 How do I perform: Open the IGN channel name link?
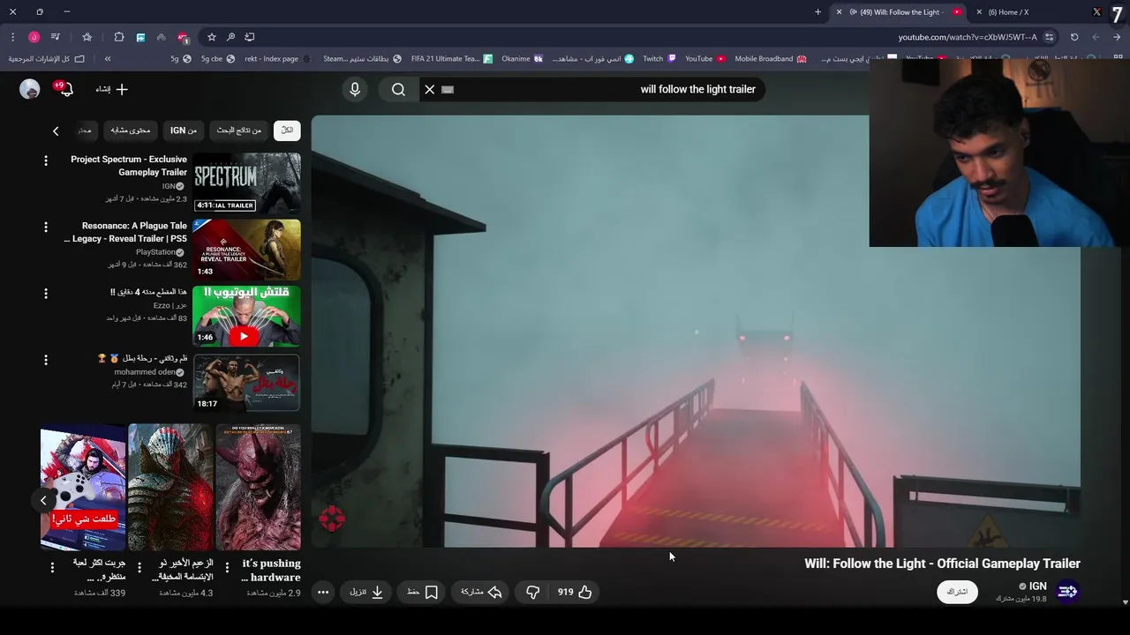coord(1037,586)
